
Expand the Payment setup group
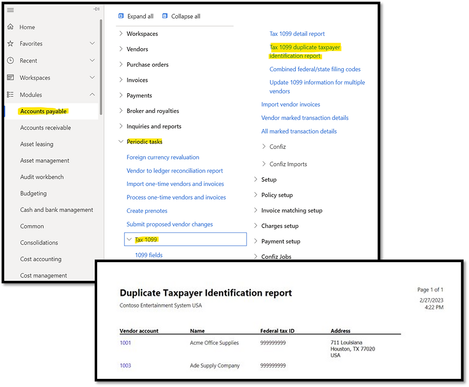[x=256, y=242]
